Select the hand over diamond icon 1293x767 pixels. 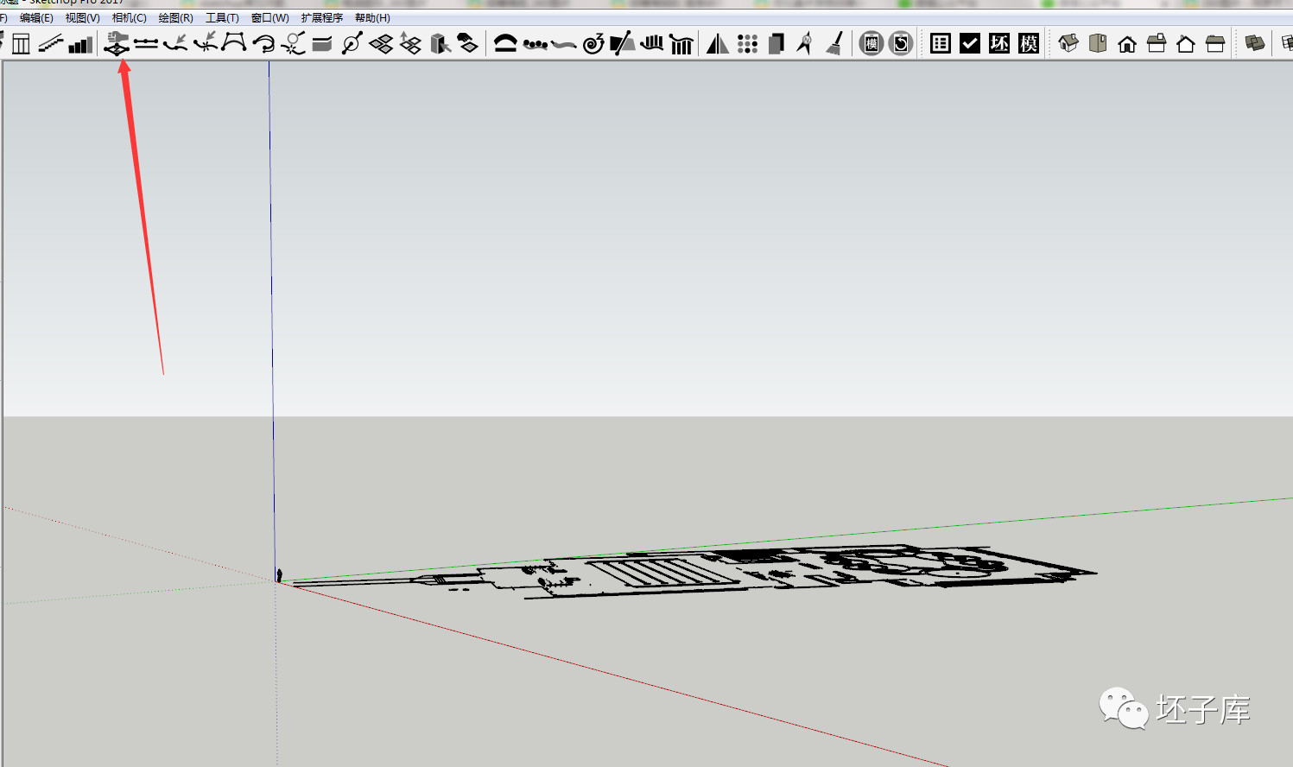[468, 43]
